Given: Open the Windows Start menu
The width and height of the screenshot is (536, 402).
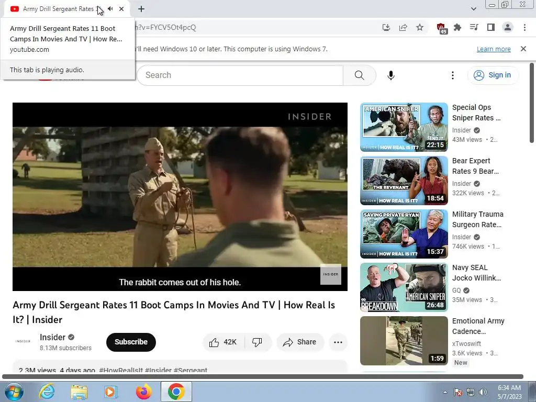Looking at the screenshot, I should tap(14, 392).
